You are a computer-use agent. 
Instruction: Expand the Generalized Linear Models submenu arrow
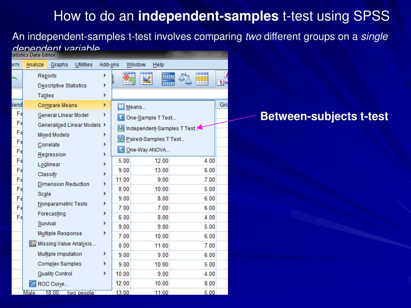(x=105, y=125)
